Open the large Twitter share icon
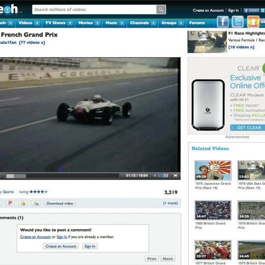 [238, 22]
